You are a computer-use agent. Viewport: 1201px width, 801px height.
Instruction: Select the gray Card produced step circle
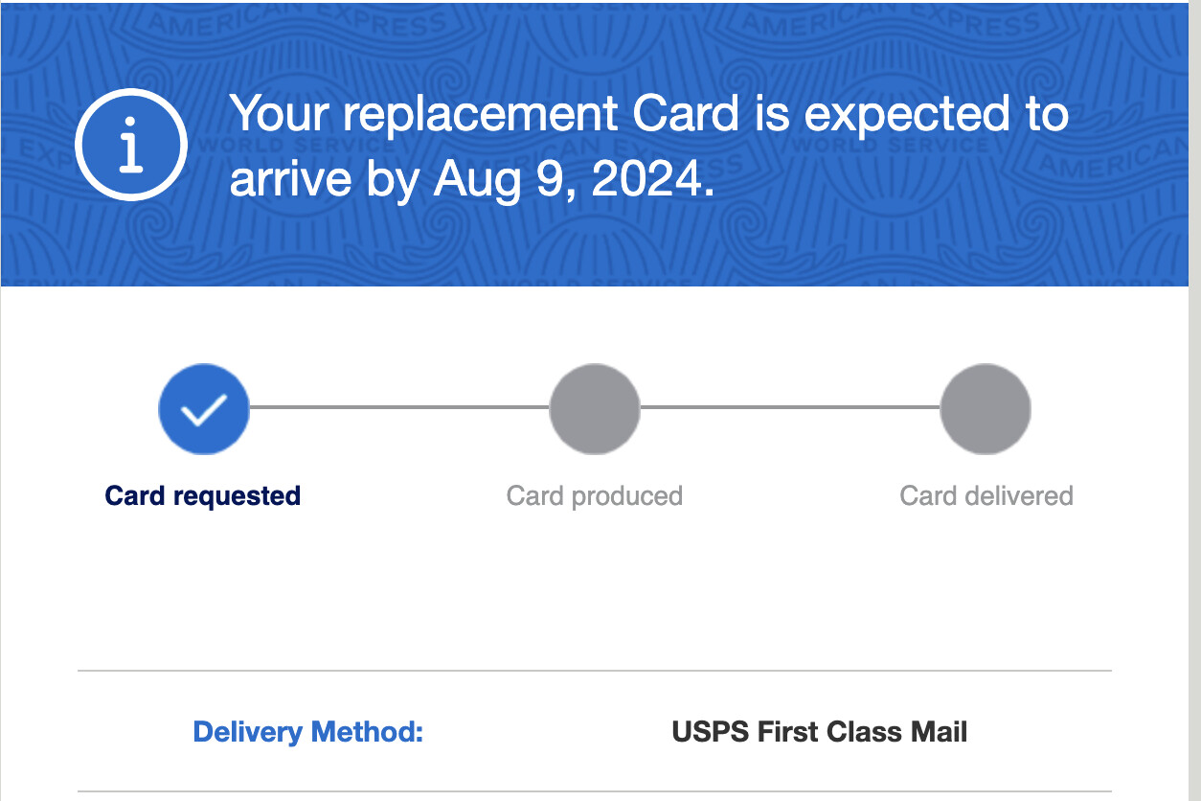(594, 409)
